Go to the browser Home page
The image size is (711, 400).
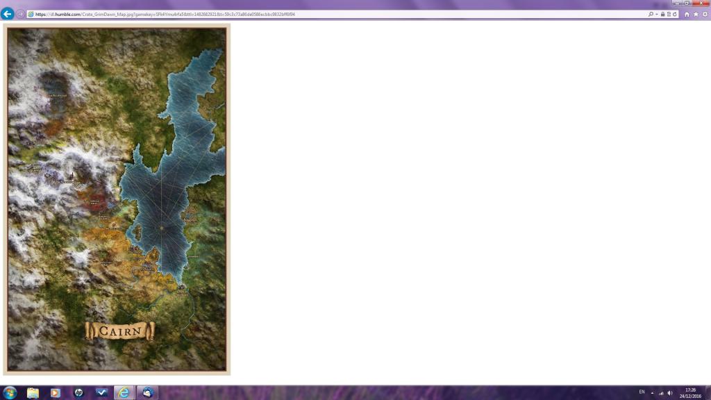[687, 14]
